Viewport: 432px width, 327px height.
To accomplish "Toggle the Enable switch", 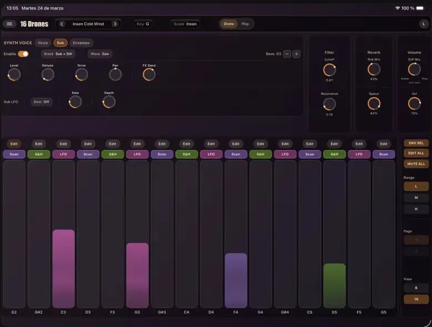I will (x=23, y=54).
